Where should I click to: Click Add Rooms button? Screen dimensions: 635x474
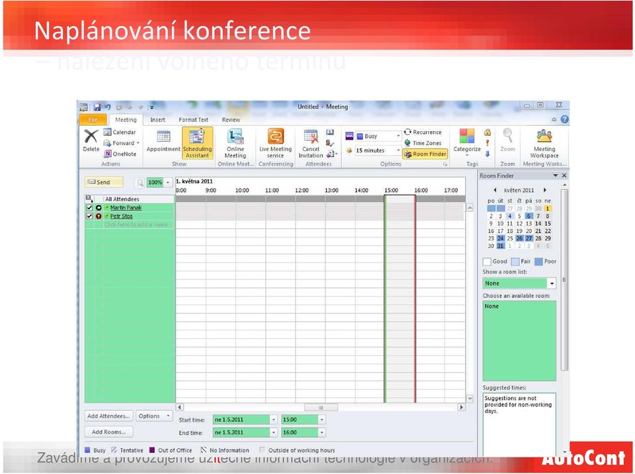[x=108, y=432]
